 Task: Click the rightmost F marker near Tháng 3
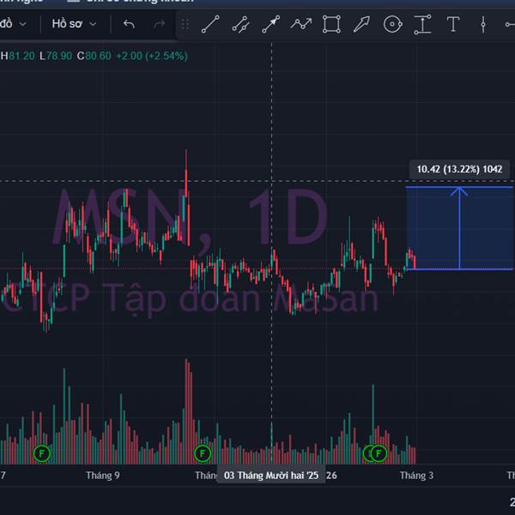(379, 453)
